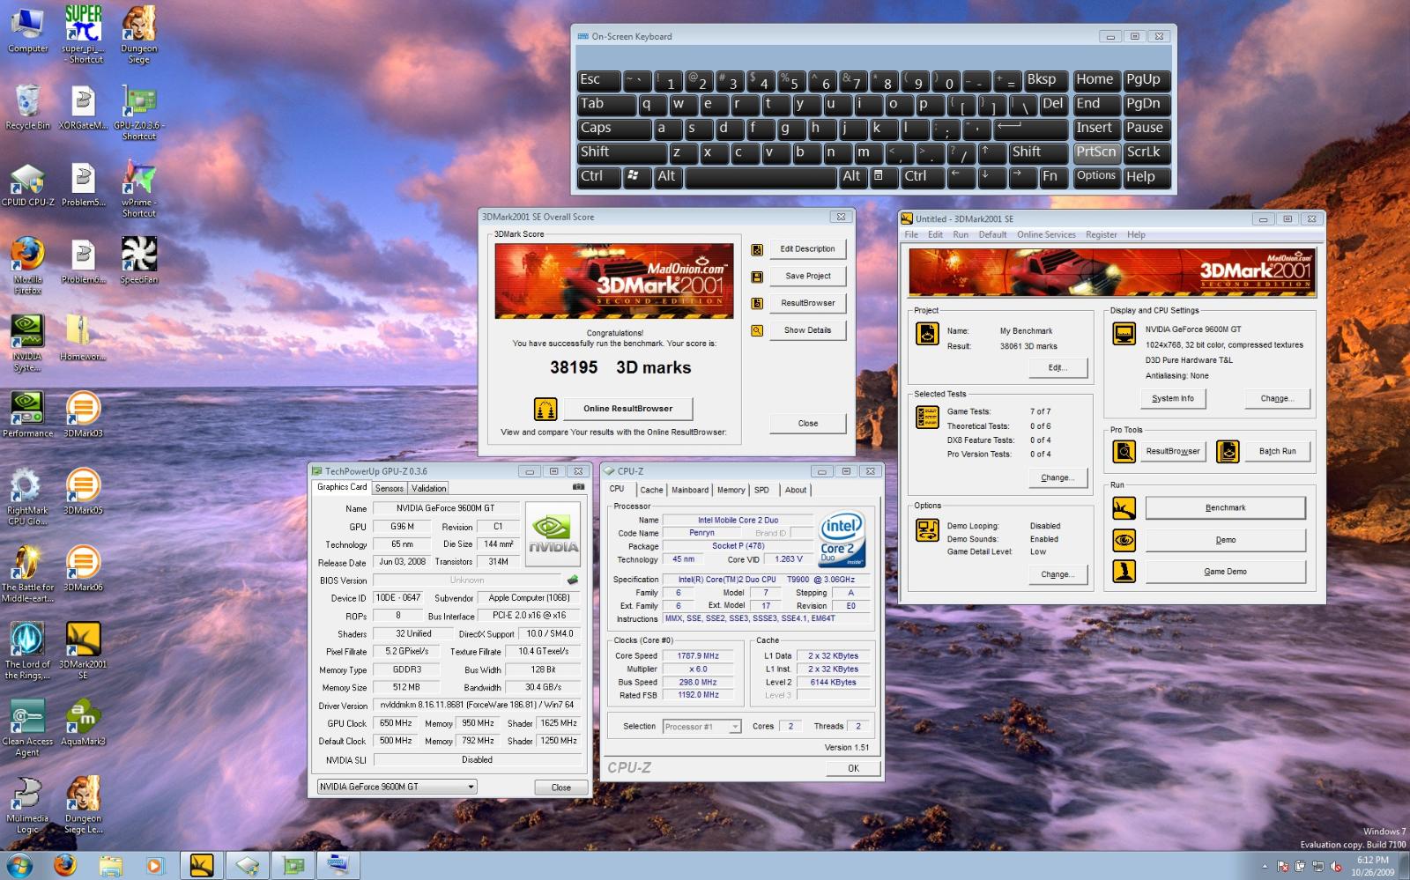Open the super_pi Shortcut desktop icon
The height and width of the screenshot is (880, 1410).
pyautogui.click(x=83, y=33)
